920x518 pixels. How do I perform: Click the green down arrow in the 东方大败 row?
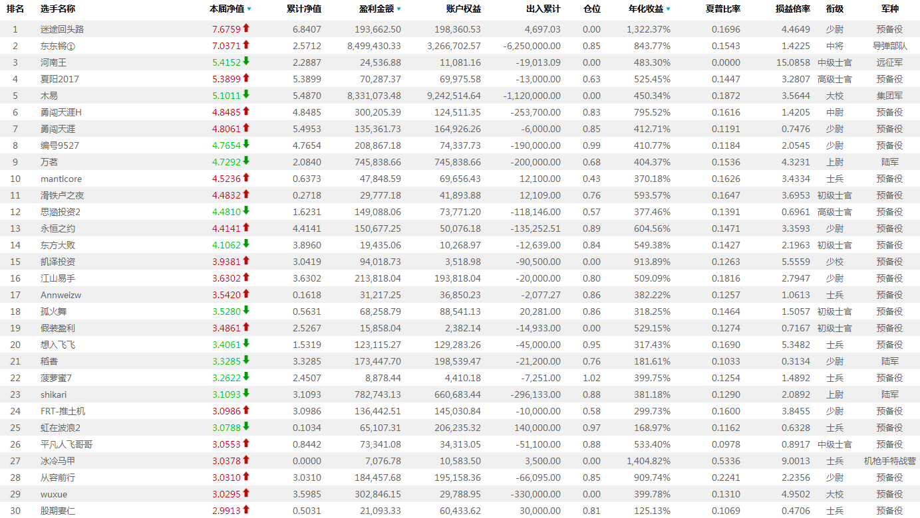tap(246, 244)
